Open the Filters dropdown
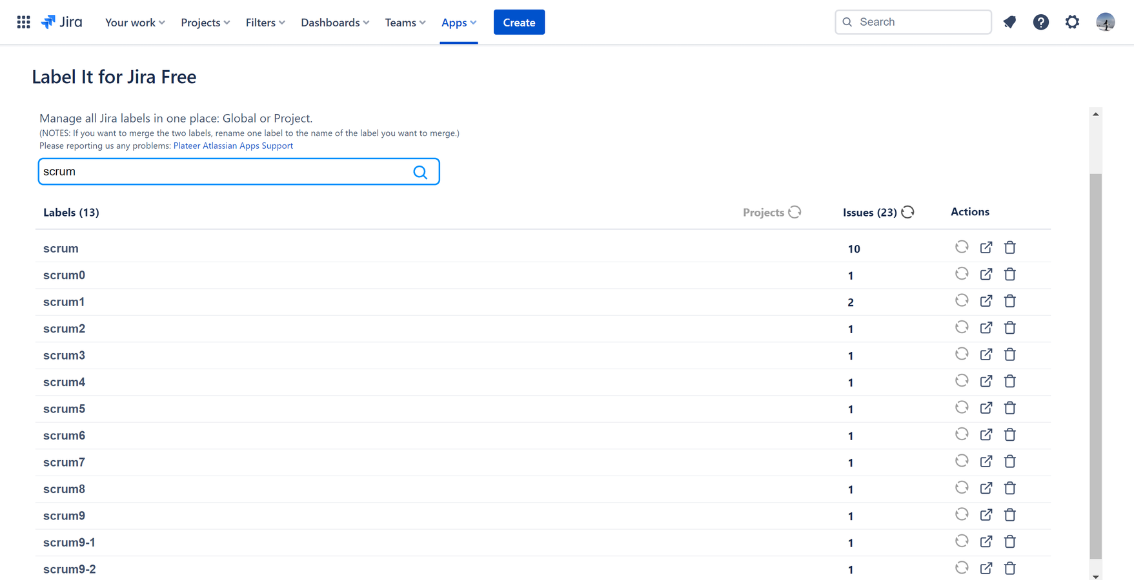This screenshot has width=1134, height=580. click(x=265, y=22)
